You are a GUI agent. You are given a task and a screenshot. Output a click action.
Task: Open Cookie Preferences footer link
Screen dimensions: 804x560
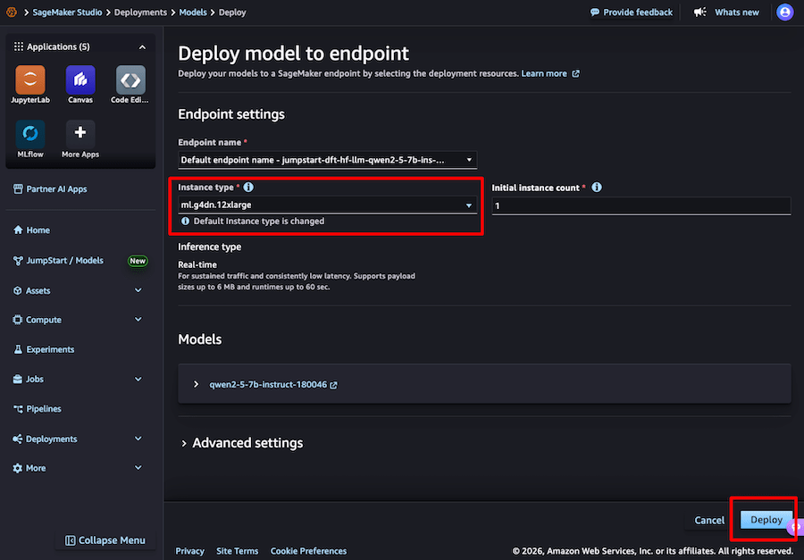tap(309, 551)
